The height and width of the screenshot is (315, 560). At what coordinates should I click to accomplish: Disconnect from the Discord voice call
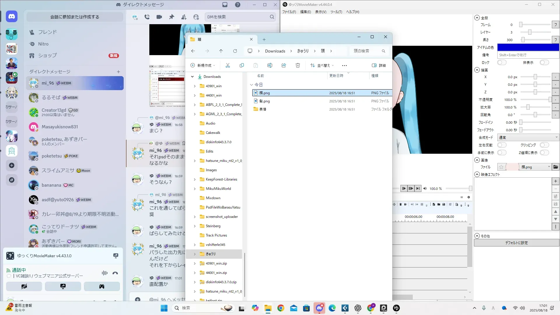pyautogui.click(x=115, y=273)
